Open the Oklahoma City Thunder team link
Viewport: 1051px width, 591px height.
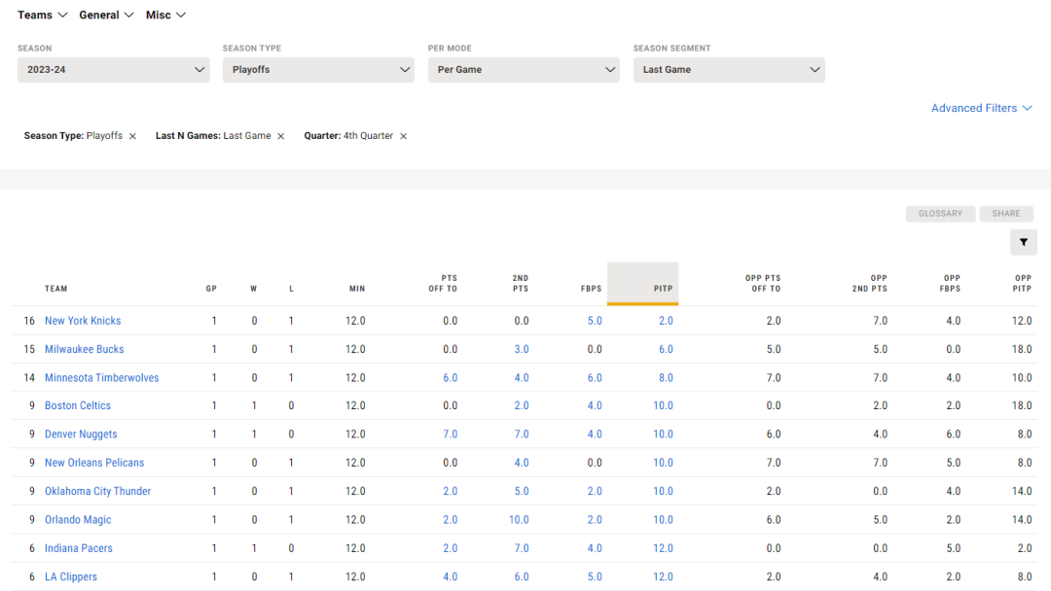pyautogui.click(x=98, y=491)
